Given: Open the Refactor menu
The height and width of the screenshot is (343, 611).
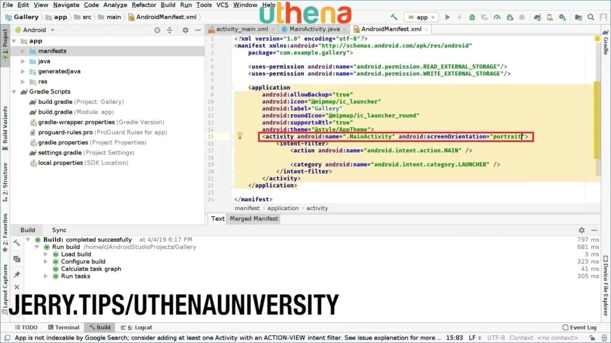Looking at the screenshot, I should 144,5.
